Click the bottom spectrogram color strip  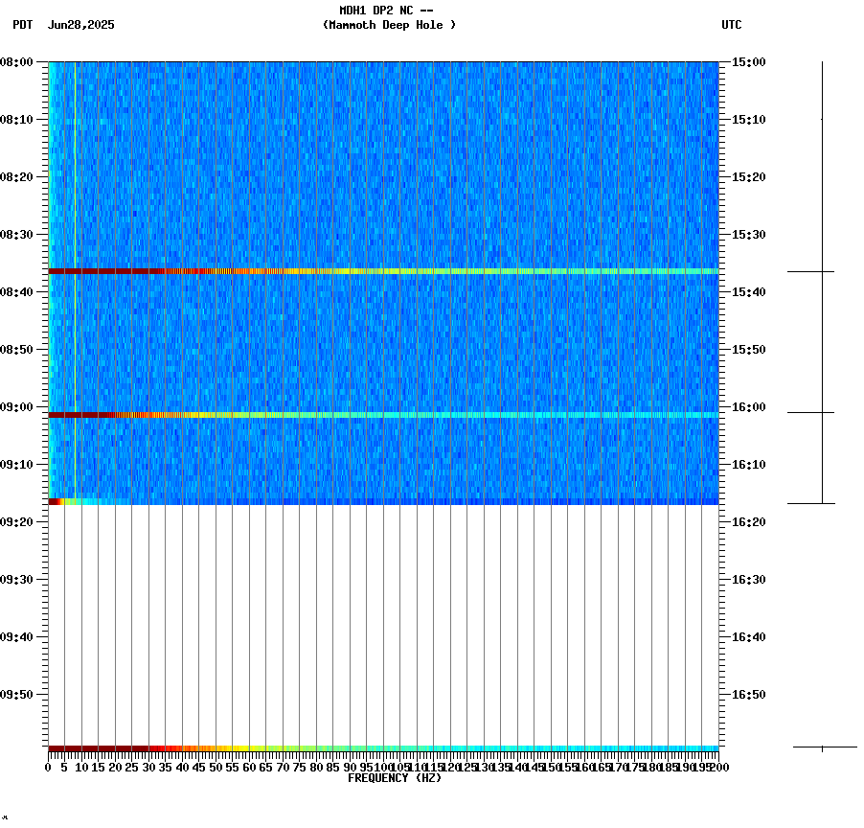click(383, 747)
